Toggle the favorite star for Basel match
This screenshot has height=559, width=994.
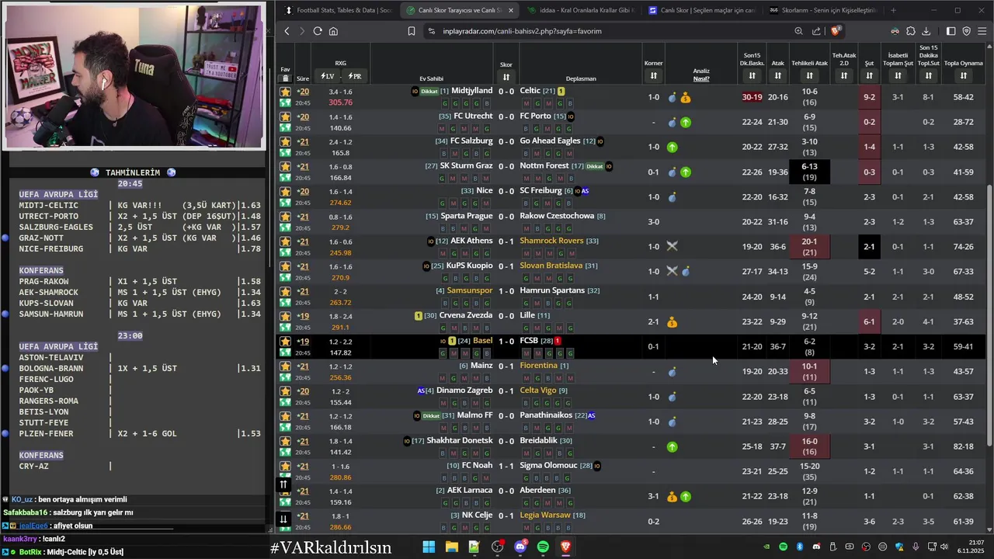pyautogui.click(x=285, y=342)
